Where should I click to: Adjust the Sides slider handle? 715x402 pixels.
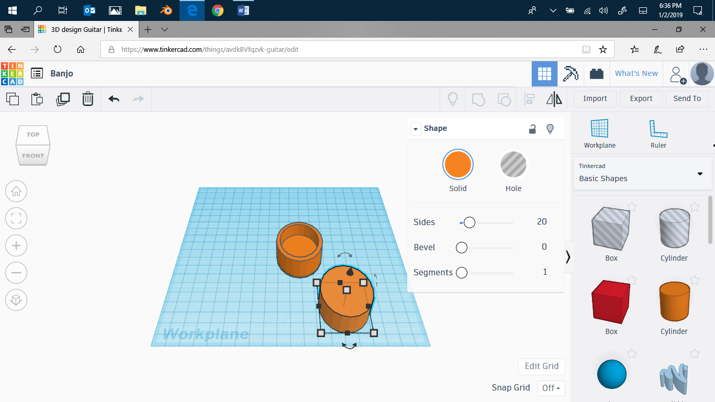coord(470,222)
